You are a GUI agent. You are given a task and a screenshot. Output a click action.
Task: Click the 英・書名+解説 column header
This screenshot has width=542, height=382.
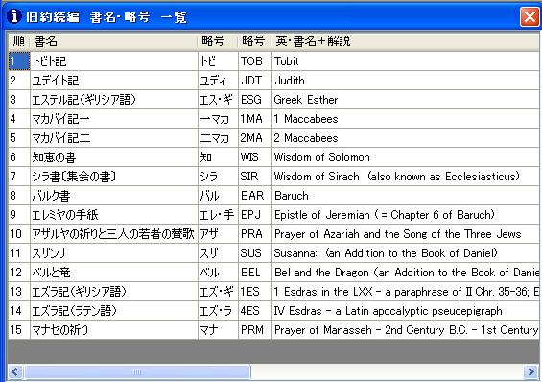[x=405, y=41]
